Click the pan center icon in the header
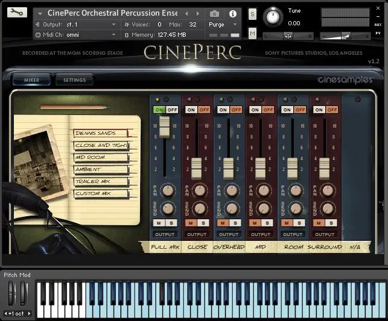Screen dimensions: 388x321 (288, 36)
